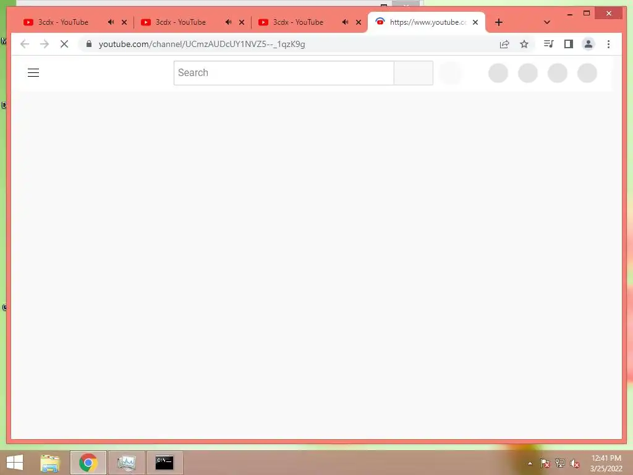Switch to third 3cdx - YouTube tab
The image size is (633, 475).
pyautogui.click(x=299, y=22)
